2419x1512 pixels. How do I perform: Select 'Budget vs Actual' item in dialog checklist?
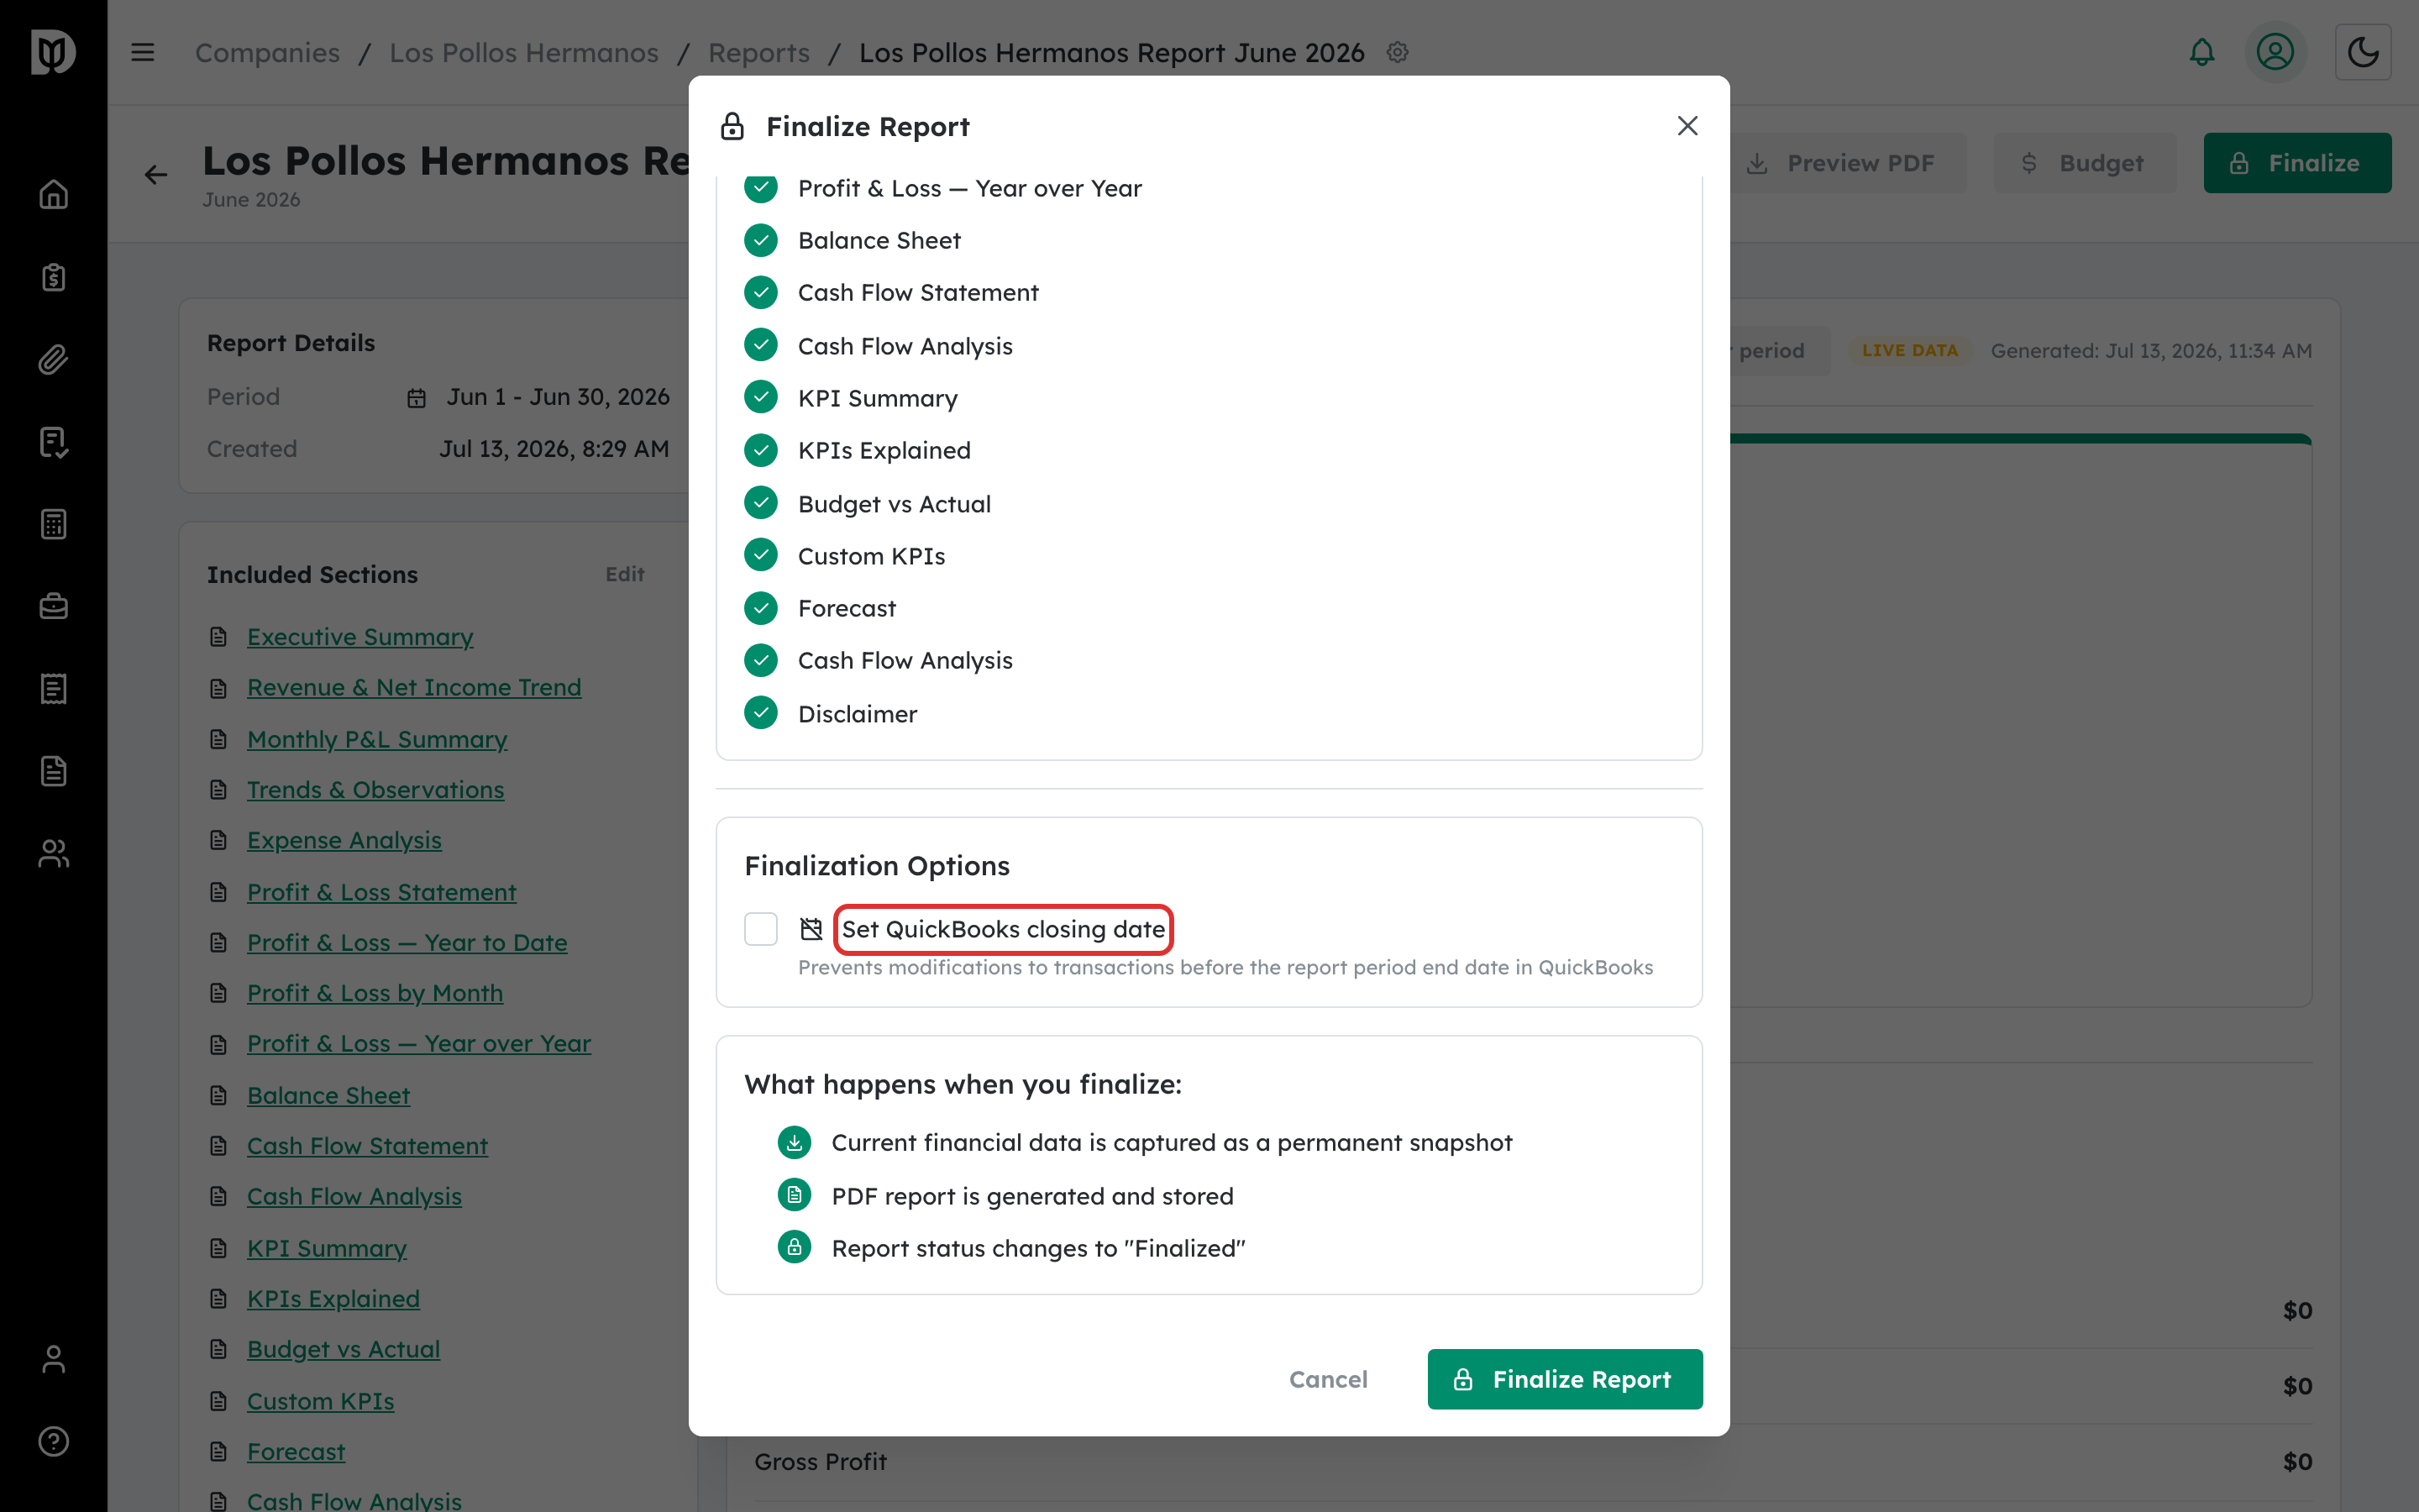tap(894, 504)
